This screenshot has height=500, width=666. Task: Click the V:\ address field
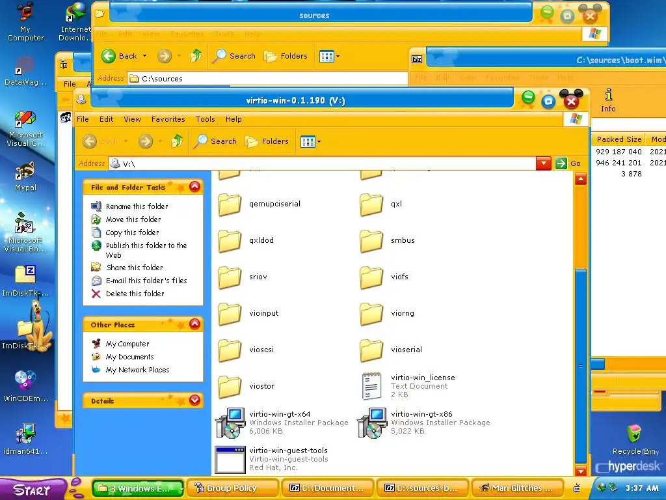[323, 163]
